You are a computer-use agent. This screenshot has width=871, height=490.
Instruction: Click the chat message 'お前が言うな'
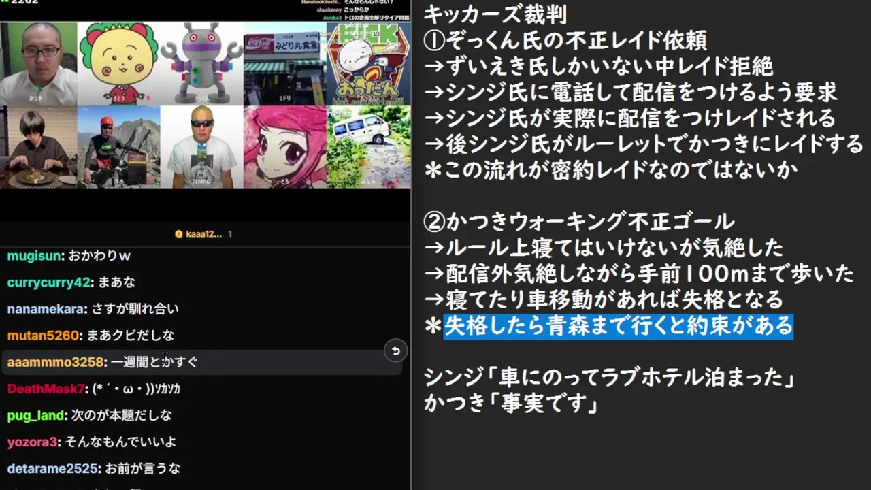coord(142,469)
